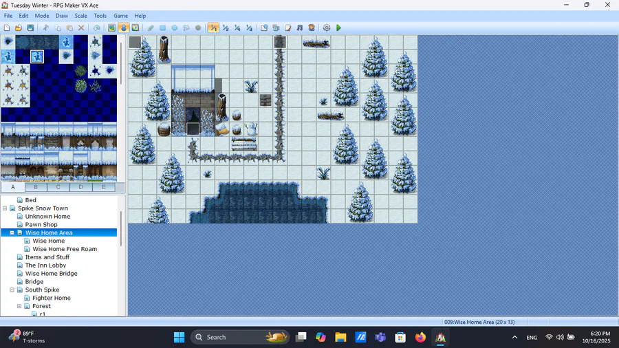Select the Wise Home map
This screenshot has width=619, height=348.
point(48,241)
